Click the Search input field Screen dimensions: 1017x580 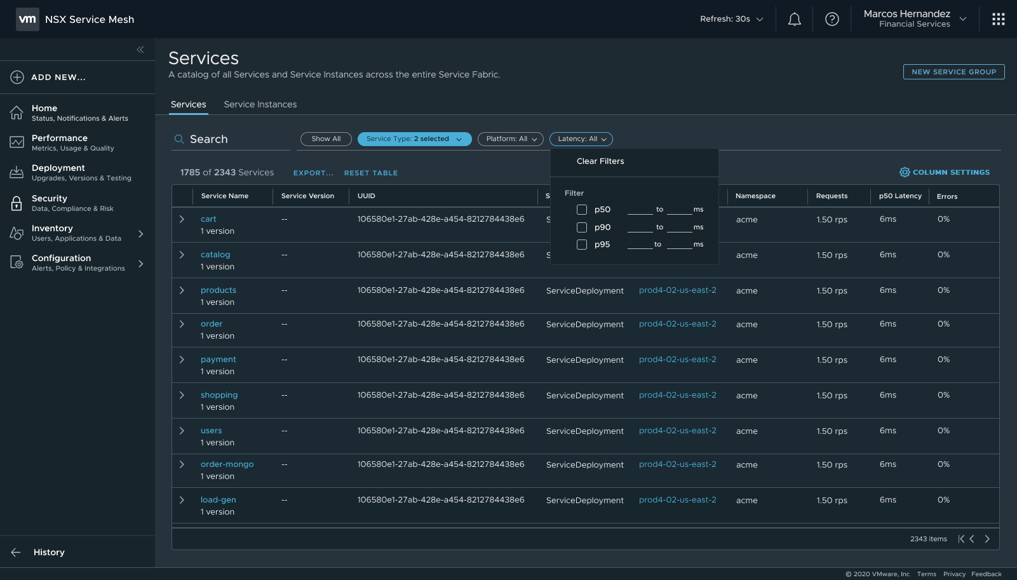[231, 139]
